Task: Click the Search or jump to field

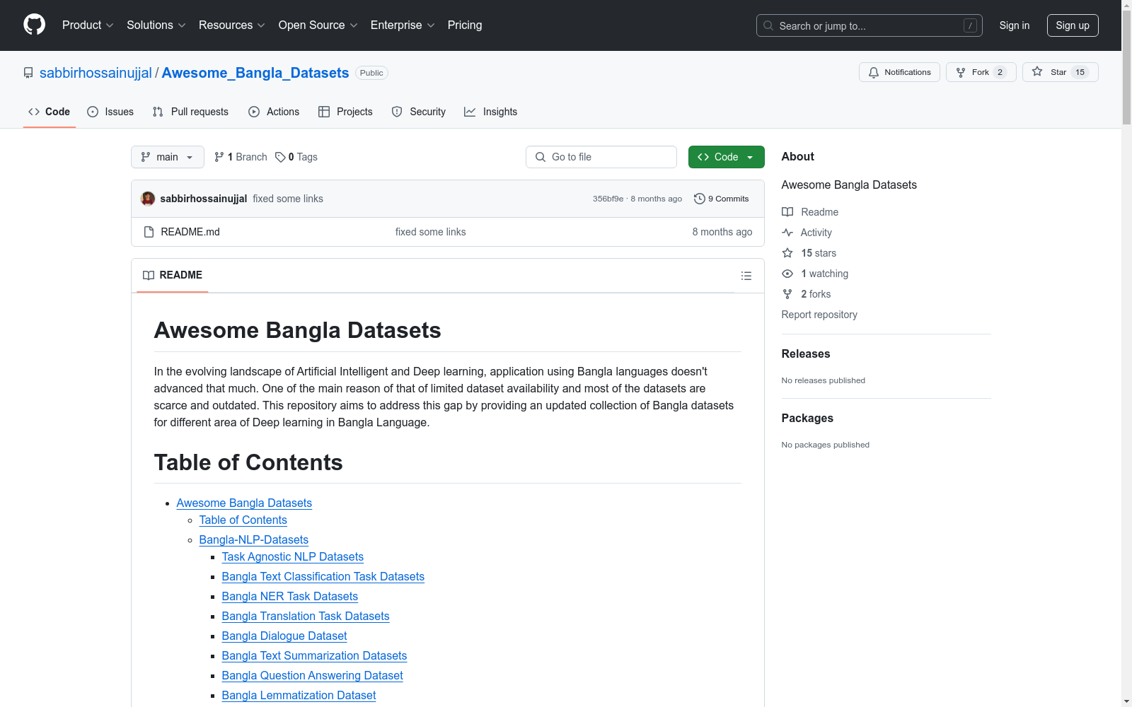Action: point(870,25)
